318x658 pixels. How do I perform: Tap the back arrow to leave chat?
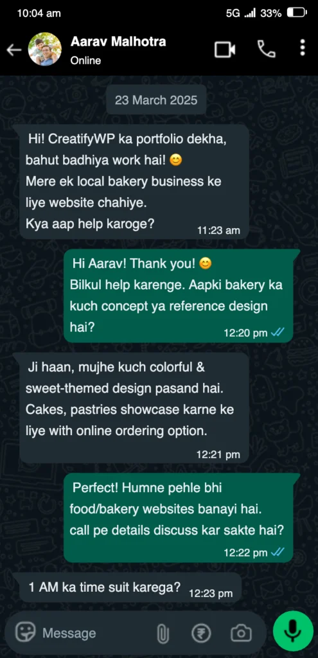[14, 50]
